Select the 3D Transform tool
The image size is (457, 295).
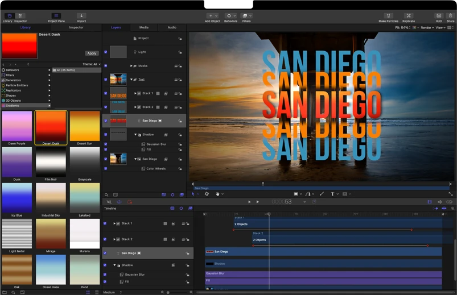[x=207, y=194]
